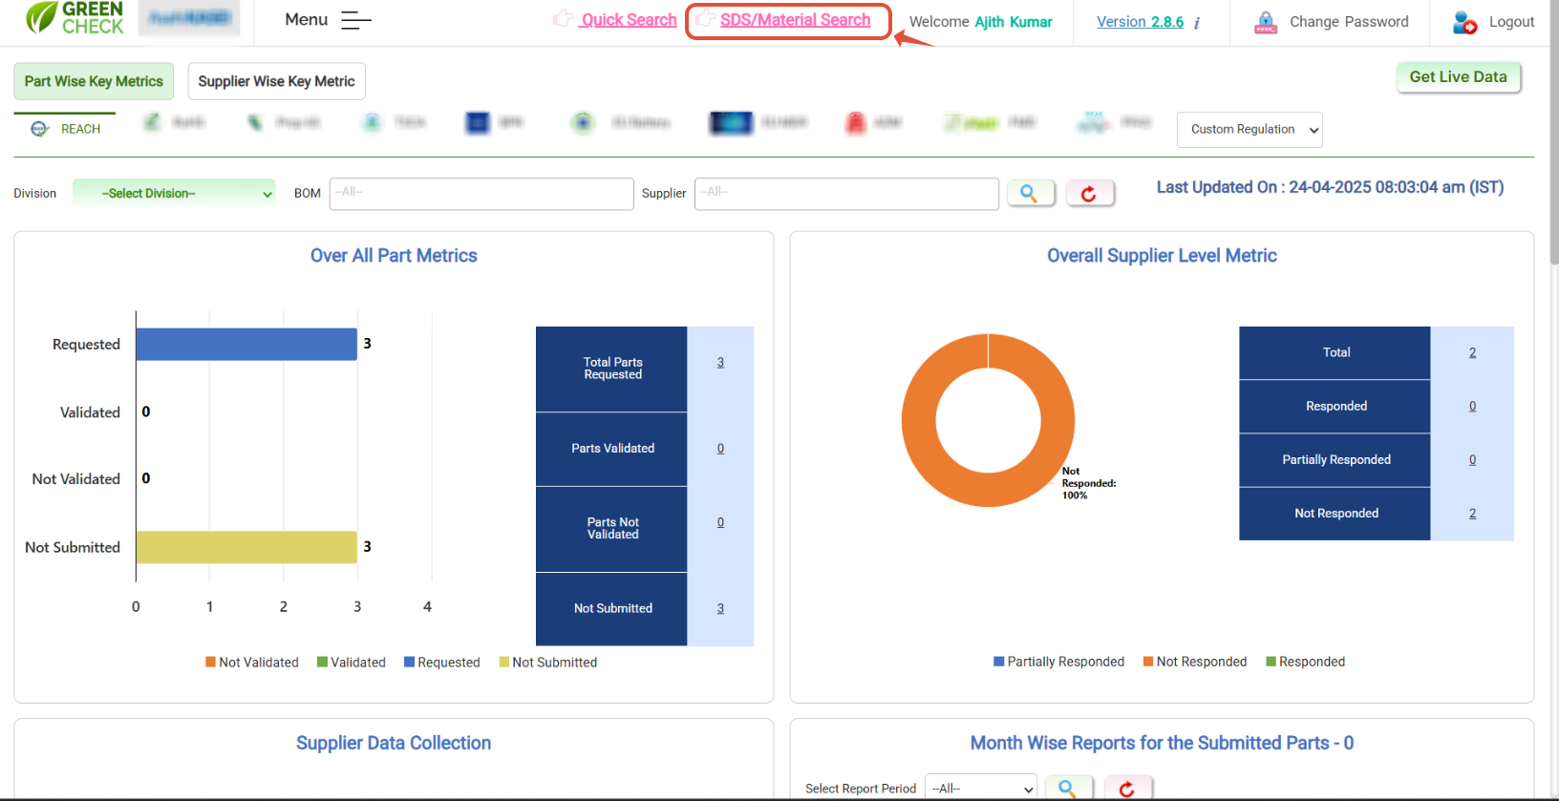
Task: Open the Quick Search link
Action: 628,20
